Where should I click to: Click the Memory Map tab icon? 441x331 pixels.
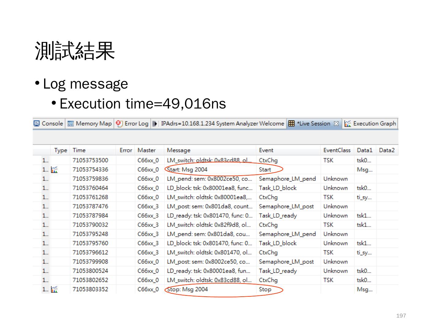pos(70,124)
